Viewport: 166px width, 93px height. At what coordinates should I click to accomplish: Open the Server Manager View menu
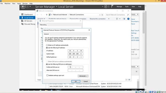[x=133, y=6]
